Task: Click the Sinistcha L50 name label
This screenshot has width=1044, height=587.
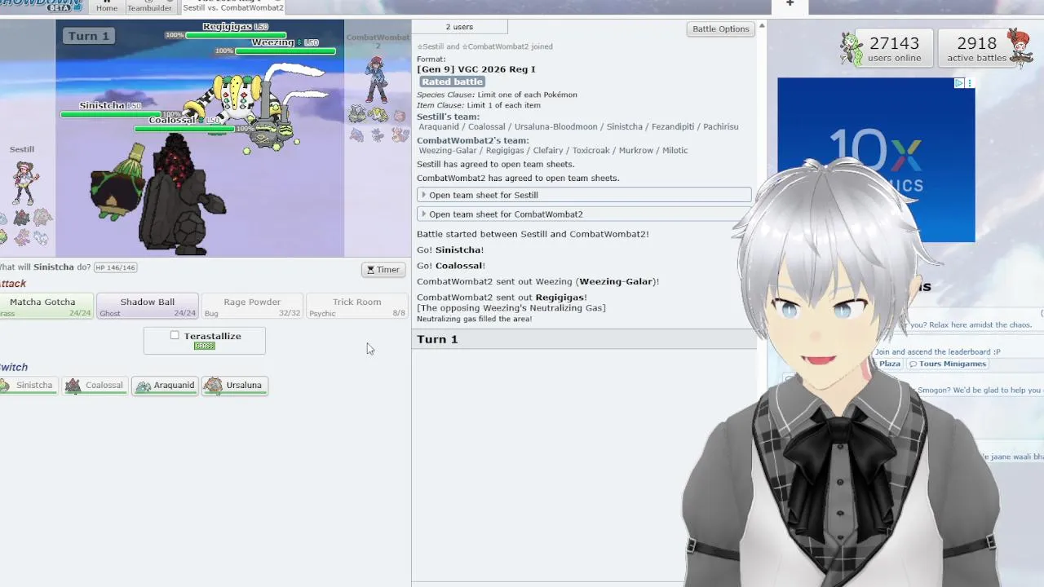Action: tap(110, 105)
